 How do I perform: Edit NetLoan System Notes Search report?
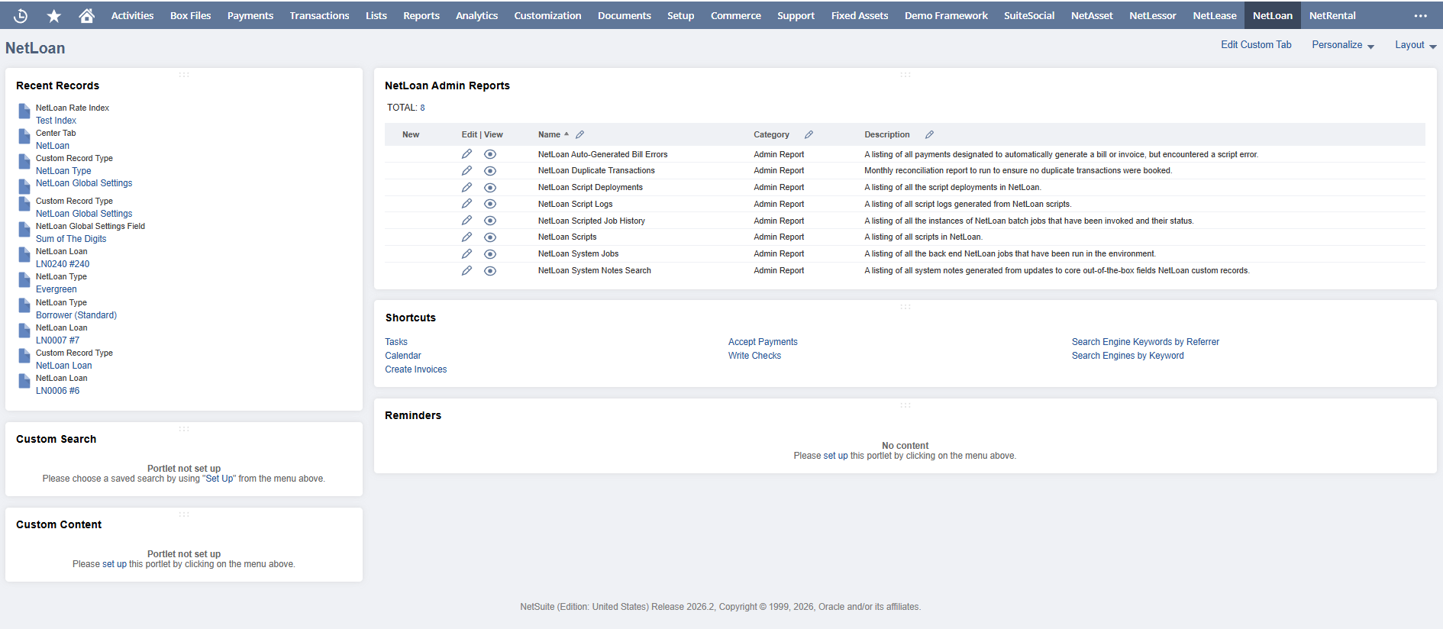click(466, 271)
